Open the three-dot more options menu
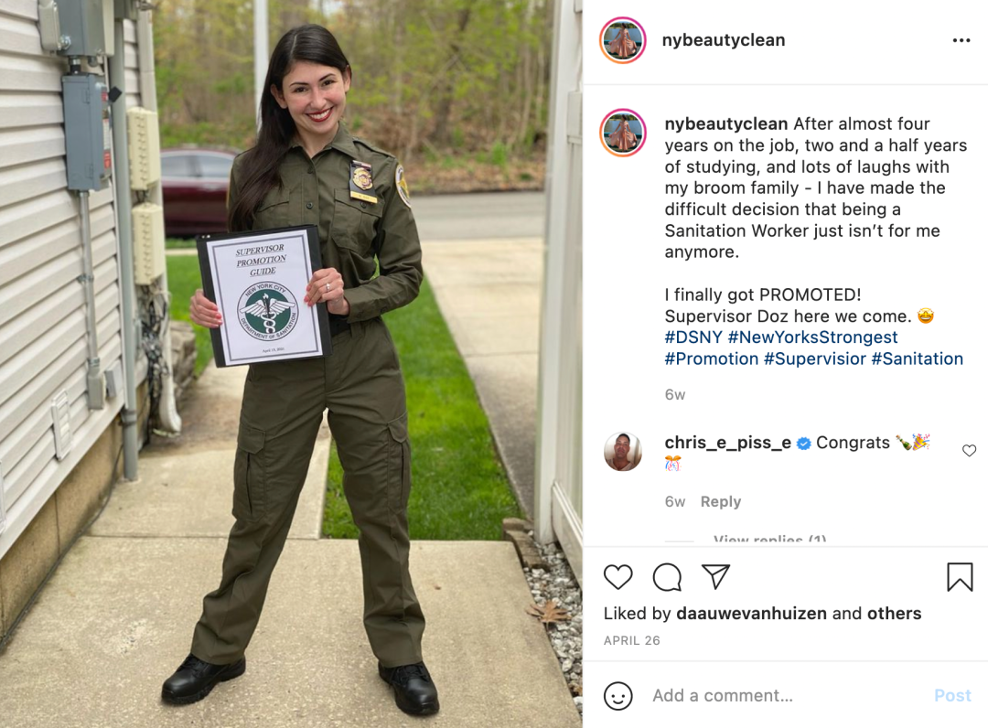This screenshot has height=728, width=988. click(x=961, y=40)
